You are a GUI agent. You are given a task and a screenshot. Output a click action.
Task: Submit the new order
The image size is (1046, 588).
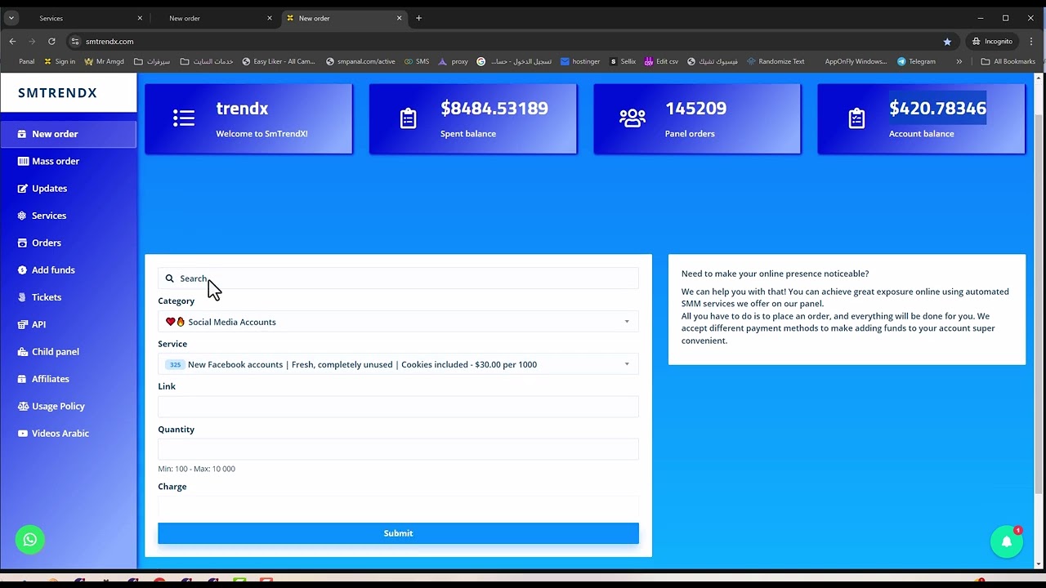[398, 533]
